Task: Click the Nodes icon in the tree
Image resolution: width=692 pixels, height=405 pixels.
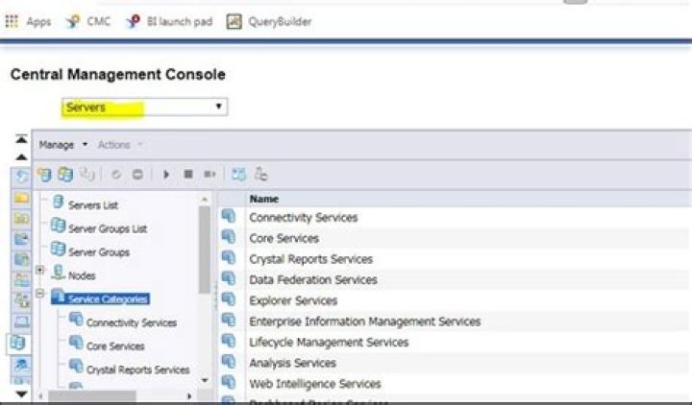Action: point(58,272)
